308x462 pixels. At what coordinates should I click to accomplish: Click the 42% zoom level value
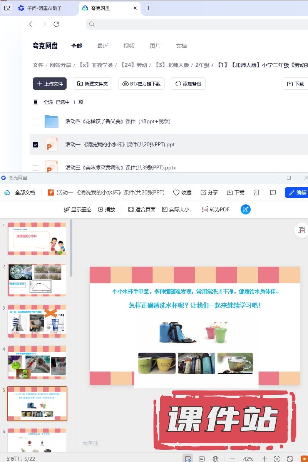(x=248, y=459)
